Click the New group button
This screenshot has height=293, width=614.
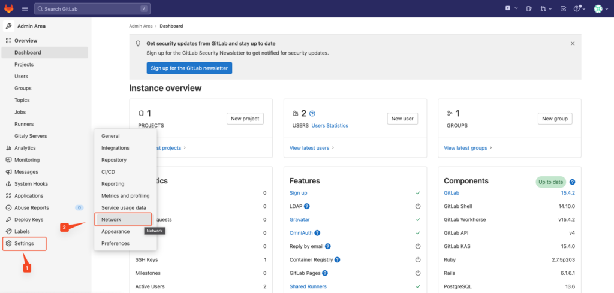pyautogui.click(x=555, y=119)
